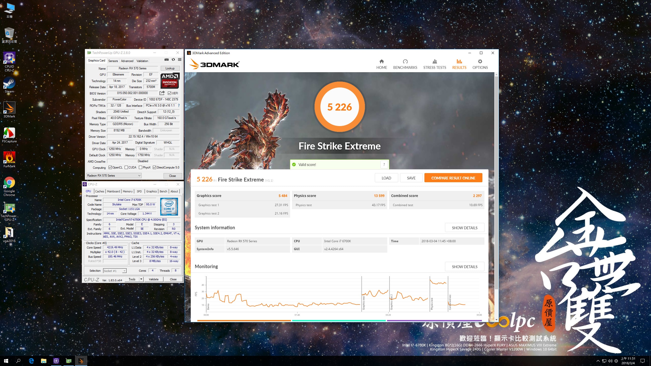Select the FSCapture desktop icon
Image resolution: width=651 pixels, height=366 pixels.
(9, 135)
